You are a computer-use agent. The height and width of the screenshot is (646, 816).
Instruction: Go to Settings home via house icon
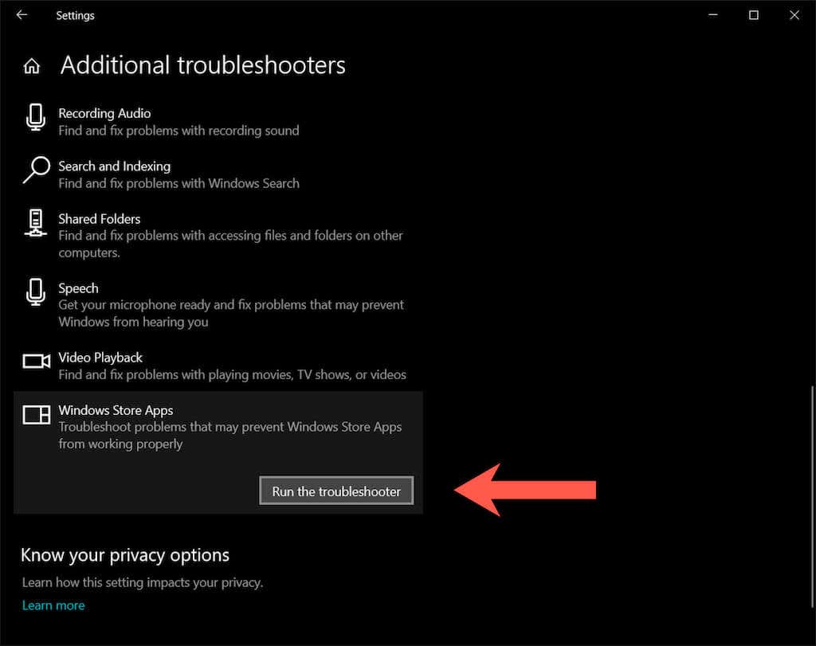pyautogui.click(x=32, y=66)
